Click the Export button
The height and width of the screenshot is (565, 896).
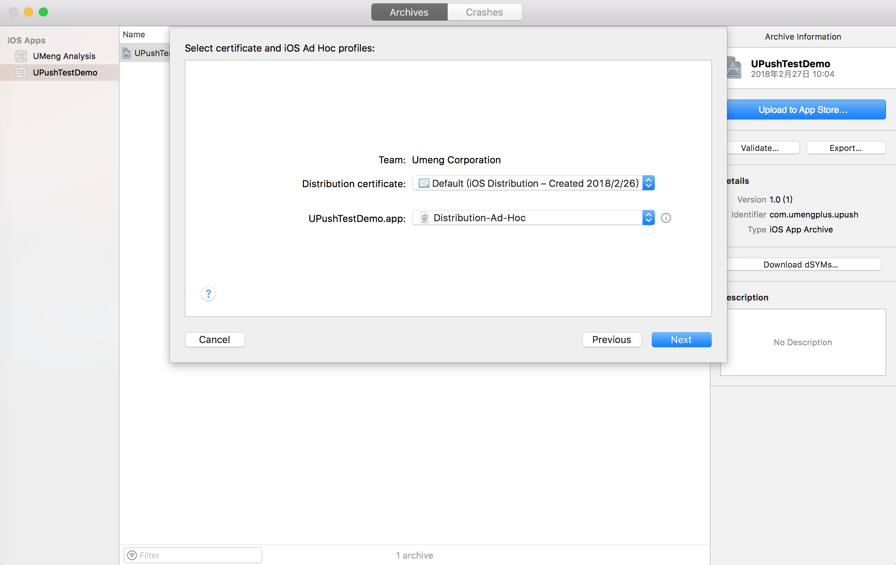coord(846,148)
